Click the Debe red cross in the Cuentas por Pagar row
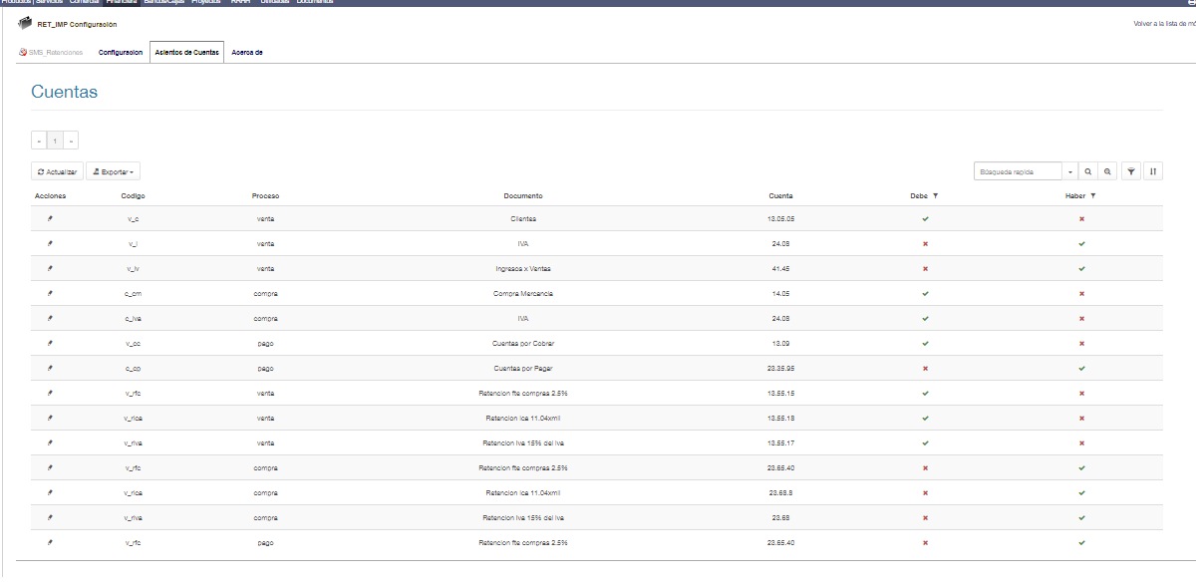 [x=925, y=368]
